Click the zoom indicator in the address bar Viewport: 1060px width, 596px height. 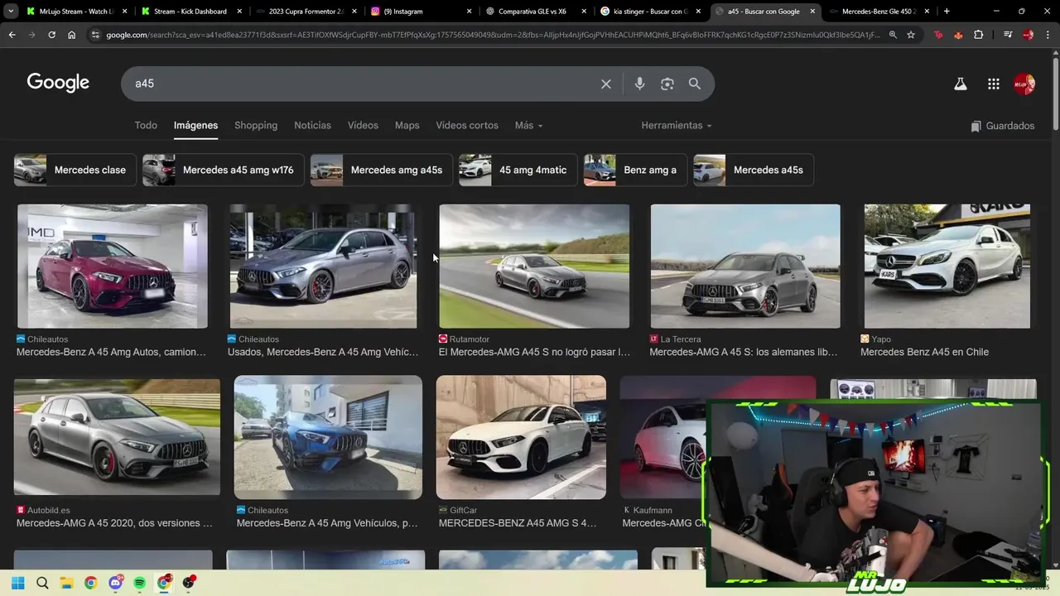coord(893,35)
